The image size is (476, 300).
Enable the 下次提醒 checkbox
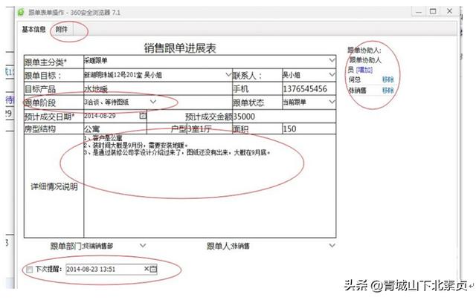[x=30, y=270]
